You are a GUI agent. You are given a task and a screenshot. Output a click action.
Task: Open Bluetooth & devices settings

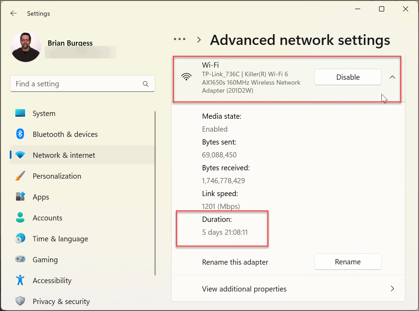[20, 134]
